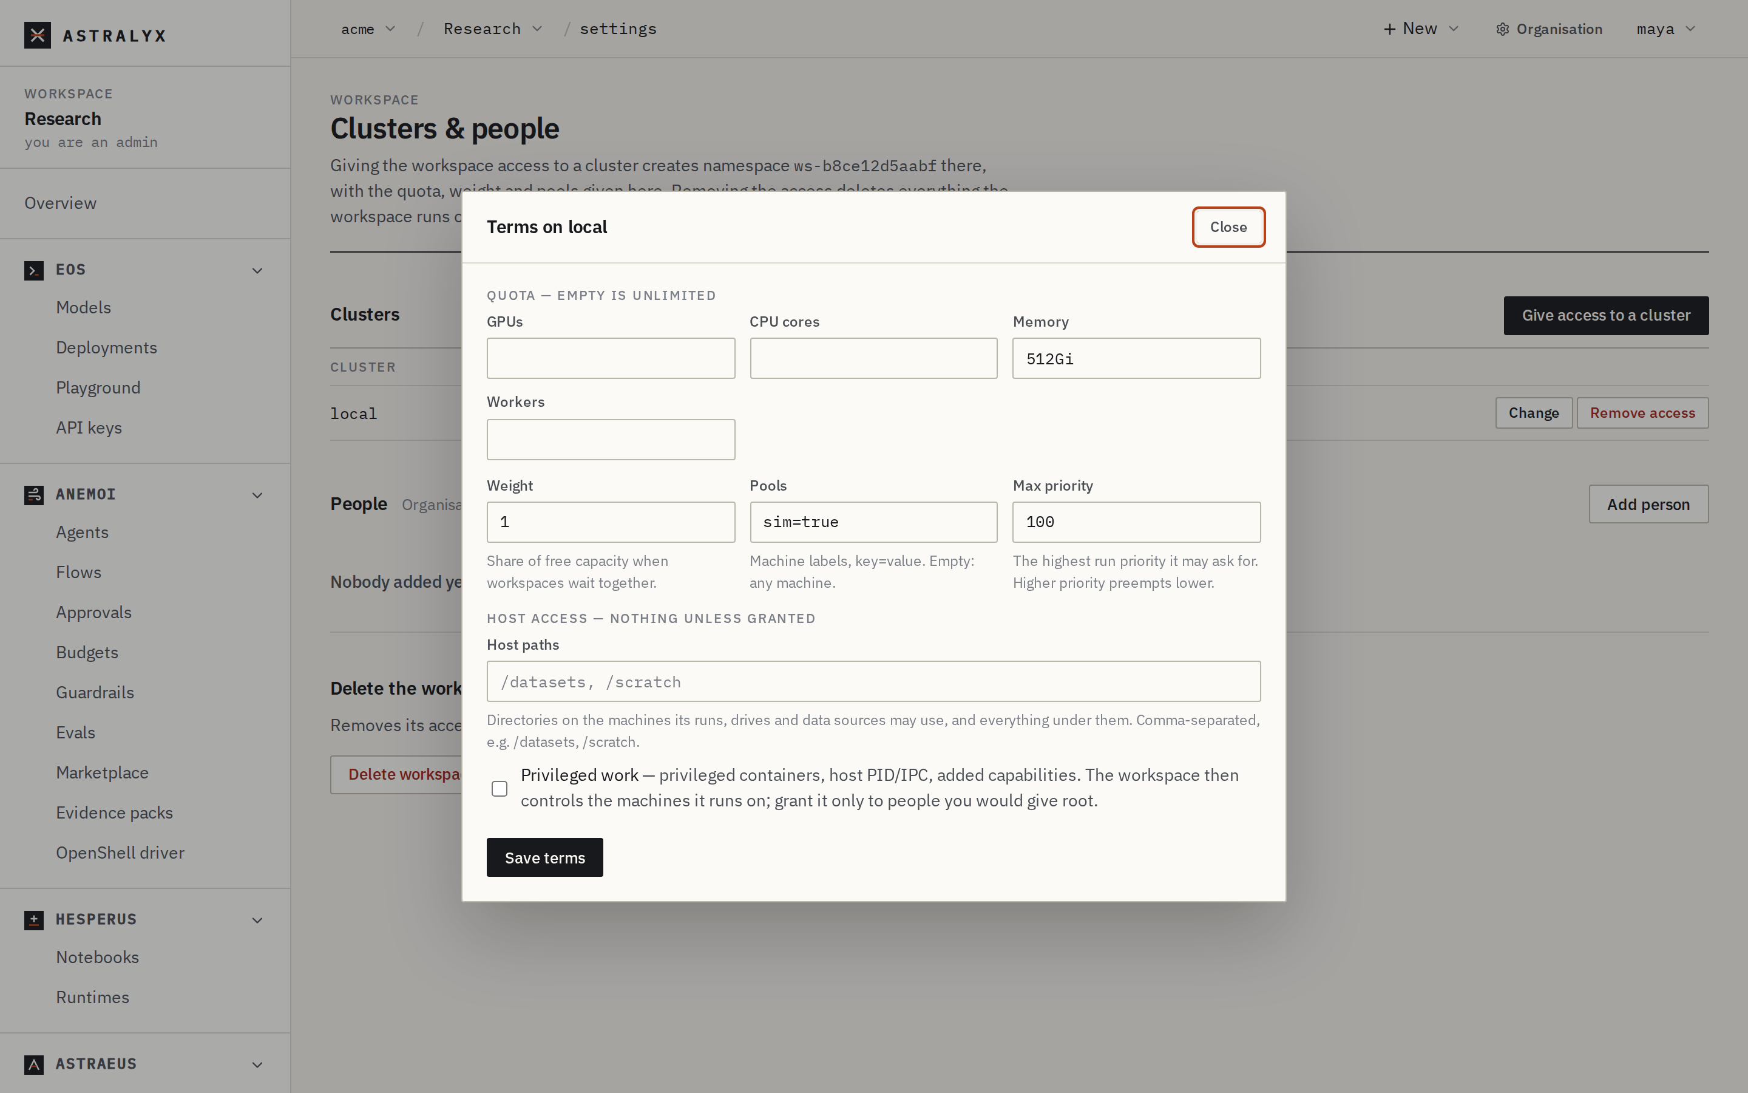The width and height of the screenshot is (1748, 1093).
Task: Toggle the Astraeus section chevron
Action: (257, 1066)
